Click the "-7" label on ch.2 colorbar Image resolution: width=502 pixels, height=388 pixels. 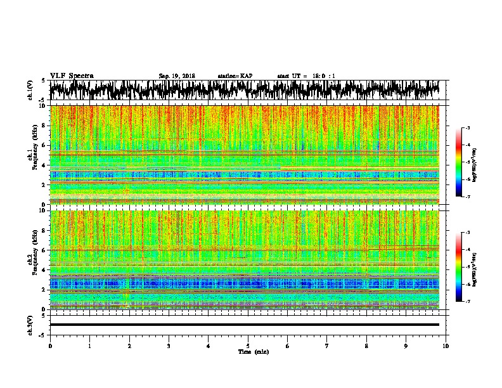pyautogui.click(x=468, y=302)
